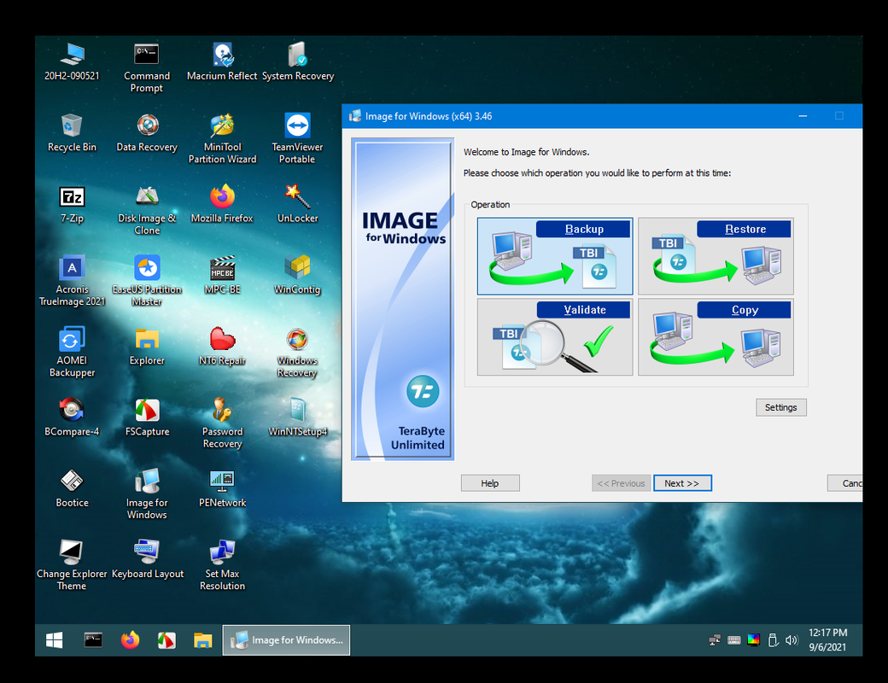
Task: Open the 20H2-090521 computer icon
Action: pyautogui.click(x=72, y=62)
